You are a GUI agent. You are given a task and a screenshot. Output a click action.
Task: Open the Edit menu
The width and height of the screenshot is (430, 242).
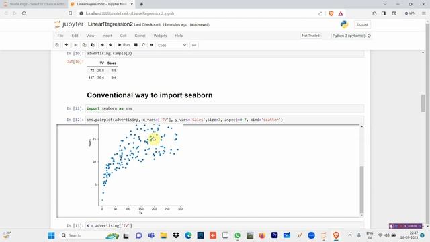[x=75, y=36]
